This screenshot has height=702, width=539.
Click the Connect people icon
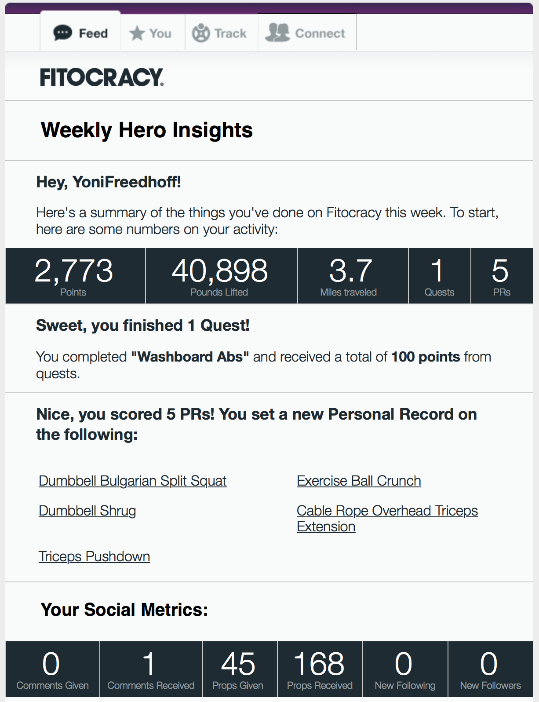click(277, 33)
